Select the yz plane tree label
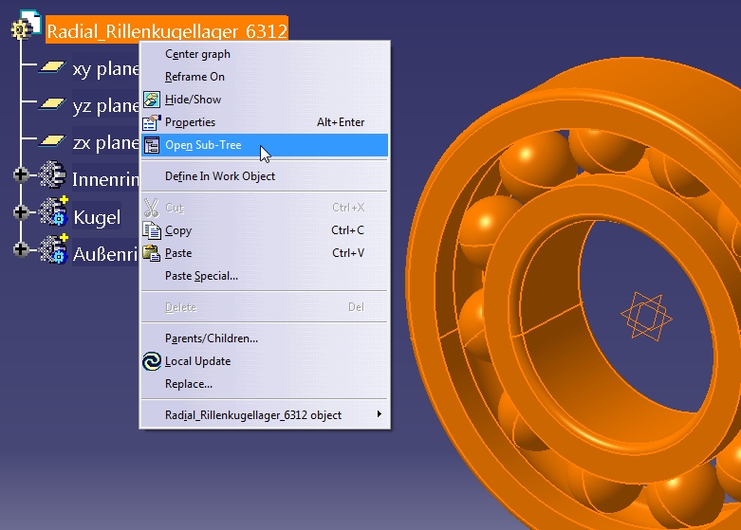The height and width of the screenshot is (530, 741). click(x=105, y=106)
